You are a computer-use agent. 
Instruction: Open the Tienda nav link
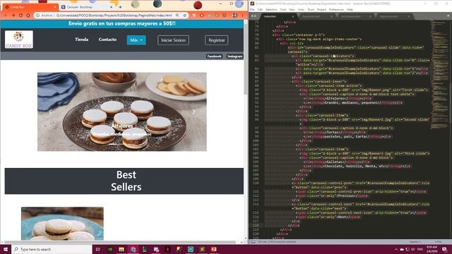point(82,40)
